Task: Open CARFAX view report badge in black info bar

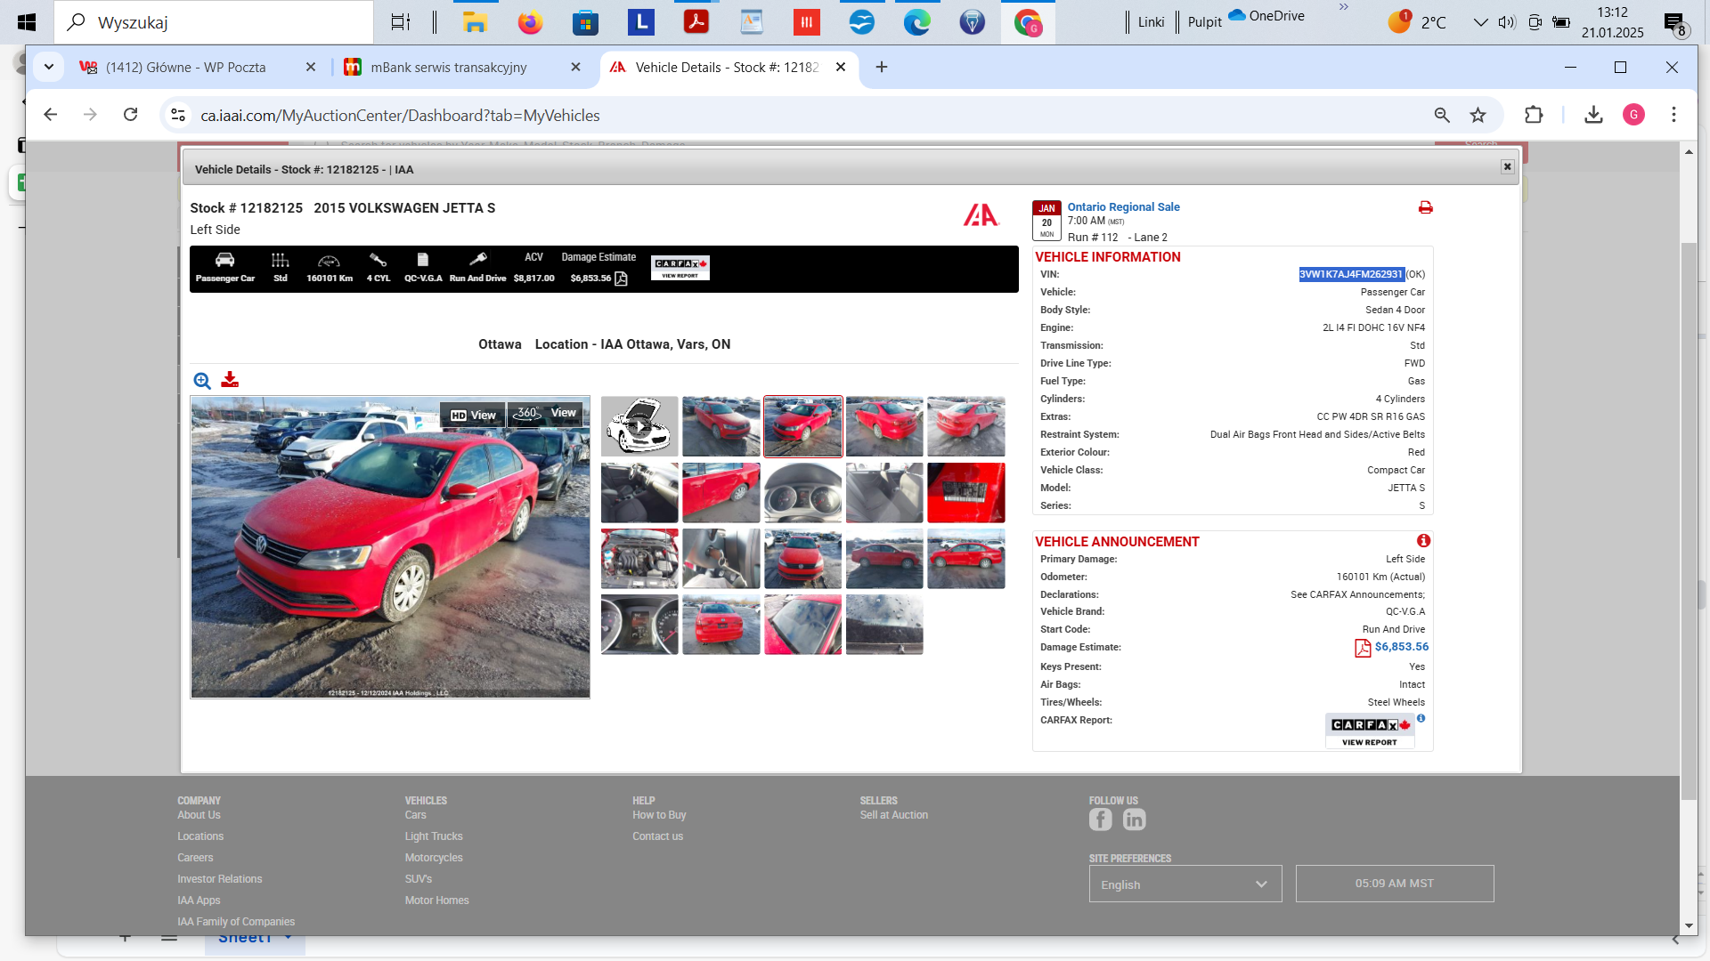Action: tap(680, 268)
